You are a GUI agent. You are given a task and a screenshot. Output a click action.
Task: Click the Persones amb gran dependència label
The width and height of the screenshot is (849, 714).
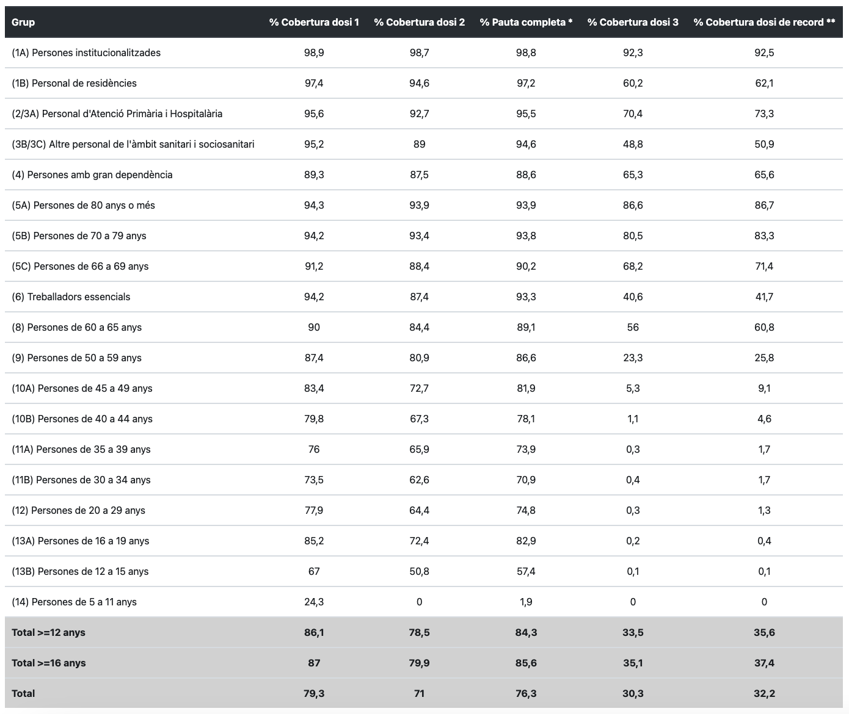[92, 175]
